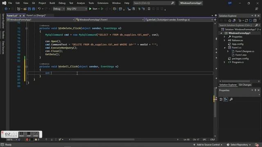Viewport: 262px width, 147px height.
Task: Open the File menu
Action: [10, 3]
